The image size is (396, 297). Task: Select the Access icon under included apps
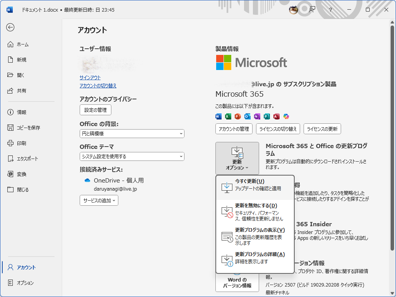pos(276,116)
